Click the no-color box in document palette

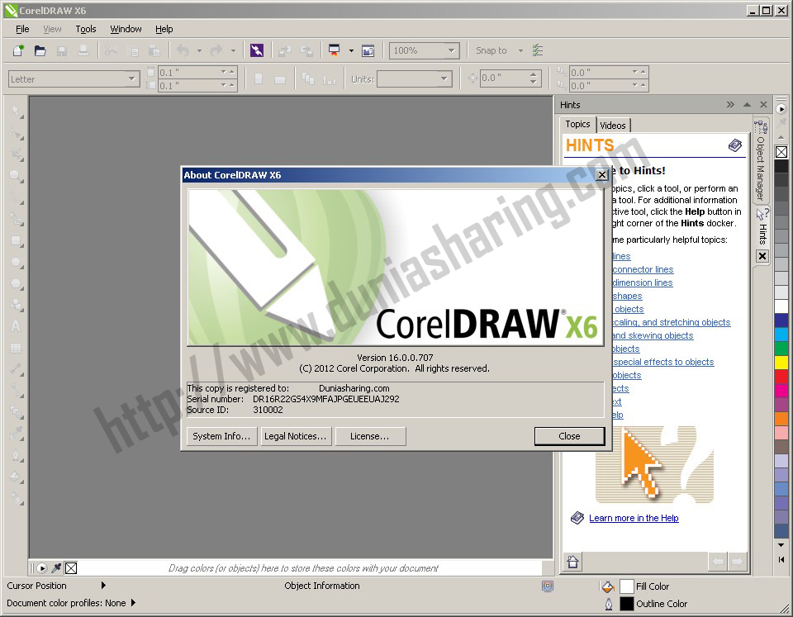(x=71, y=568)
